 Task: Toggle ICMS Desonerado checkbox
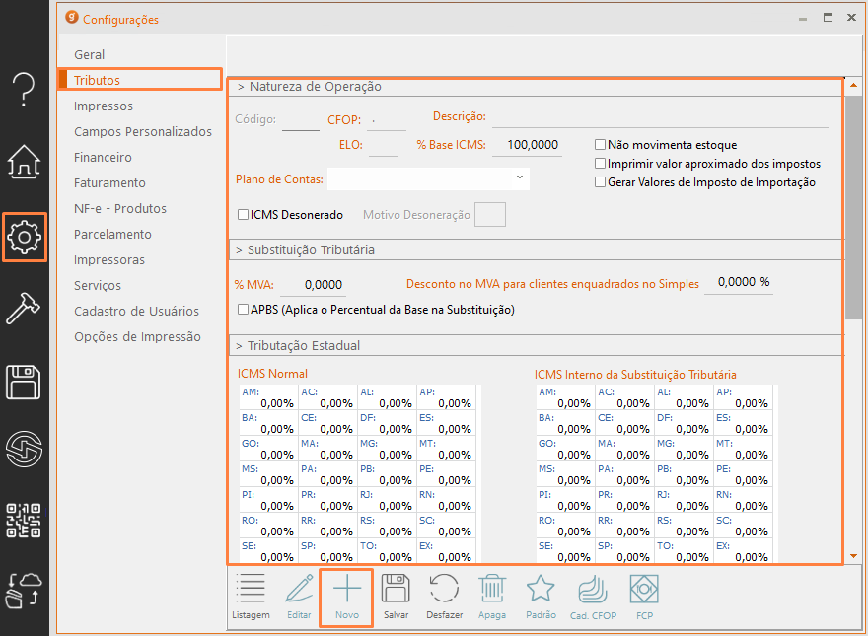(x=243, y=214)
